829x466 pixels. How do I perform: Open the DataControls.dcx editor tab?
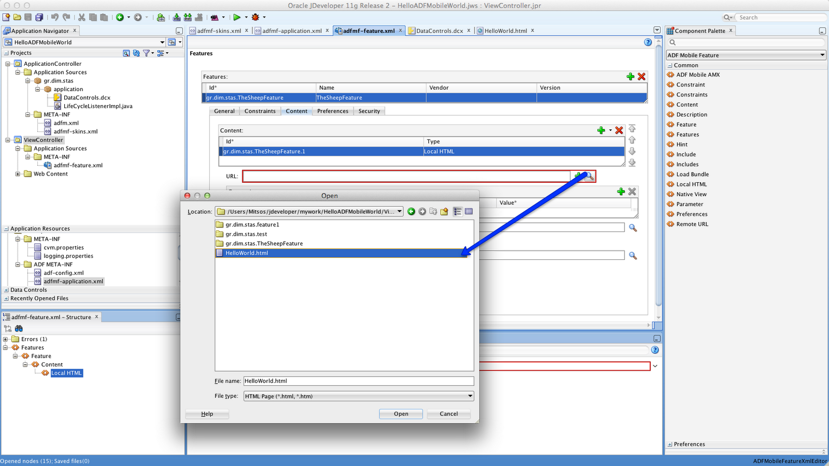439,31
